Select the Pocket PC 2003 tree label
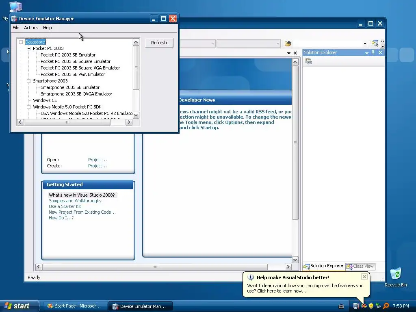Viewport: 416px width, 312px height. click(x=48, y=48)
